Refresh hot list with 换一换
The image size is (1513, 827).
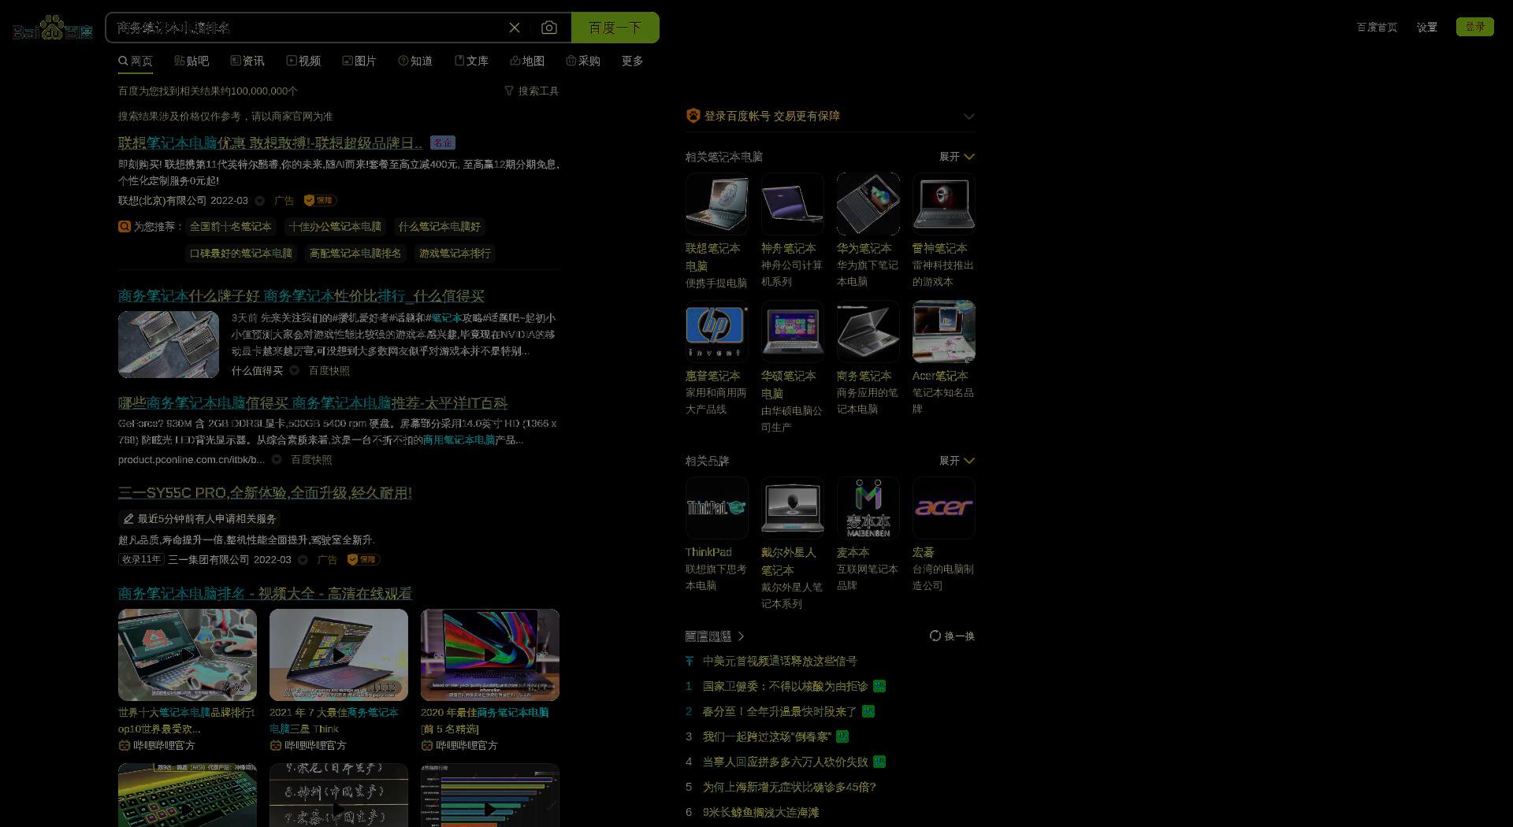pos(952,636)
